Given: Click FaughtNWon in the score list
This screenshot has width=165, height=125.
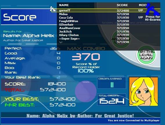Looking at the screenshot, I should click(68, 21).
